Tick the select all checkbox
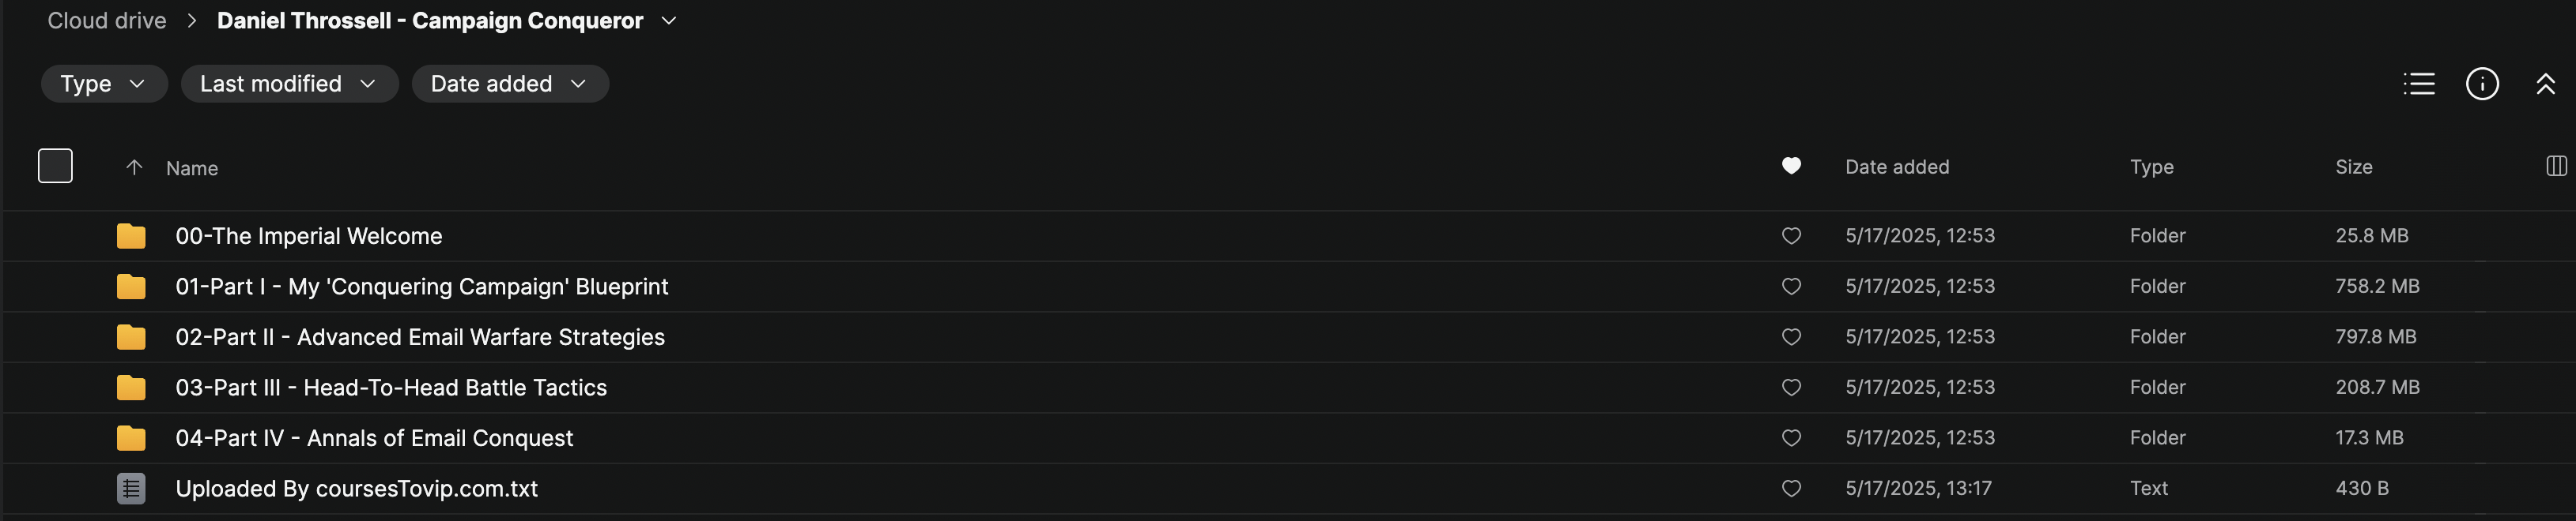The image size is (2576, 521). point(55,166)
